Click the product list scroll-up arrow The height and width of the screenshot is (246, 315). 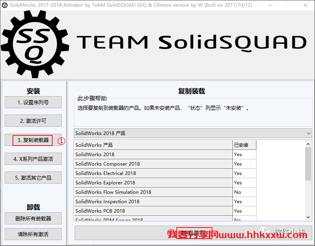308,144
